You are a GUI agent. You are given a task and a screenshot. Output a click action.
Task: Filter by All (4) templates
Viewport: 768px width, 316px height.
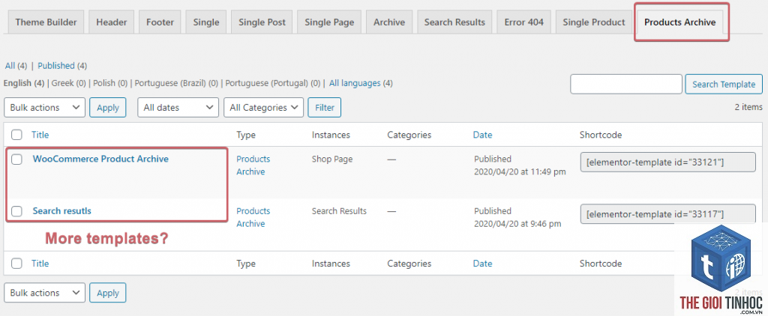tap(16, 66)
